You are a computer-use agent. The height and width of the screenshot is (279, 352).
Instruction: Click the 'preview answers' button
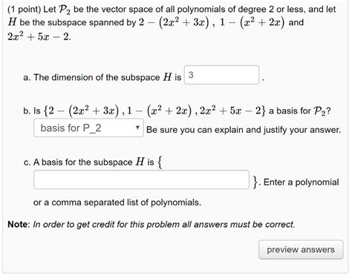pyautogui.click(x=301, y=249)
